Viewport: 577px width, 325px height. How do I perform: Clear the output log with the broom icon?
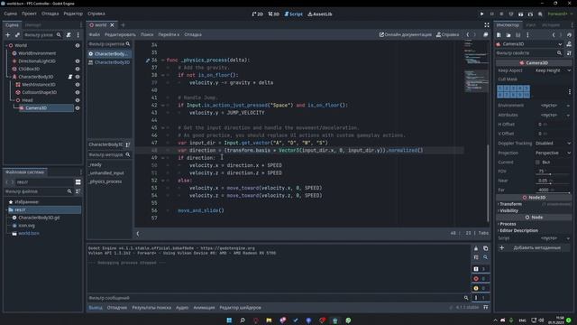476,248
